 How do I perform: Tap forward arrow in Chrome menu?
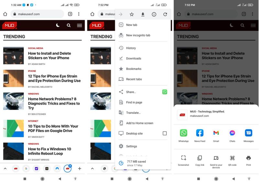(x=120, y=14)
